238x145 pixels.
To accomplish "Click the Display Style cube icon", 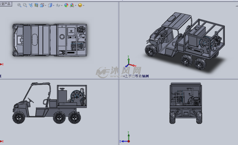I will [x=50, y=5].
